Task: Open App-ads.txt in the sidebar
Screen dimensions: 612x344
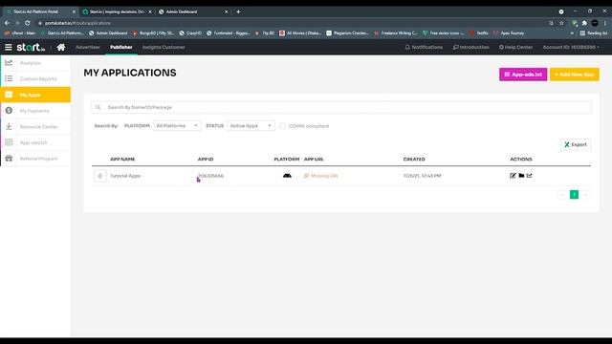Action: click(x=35, y=142)
